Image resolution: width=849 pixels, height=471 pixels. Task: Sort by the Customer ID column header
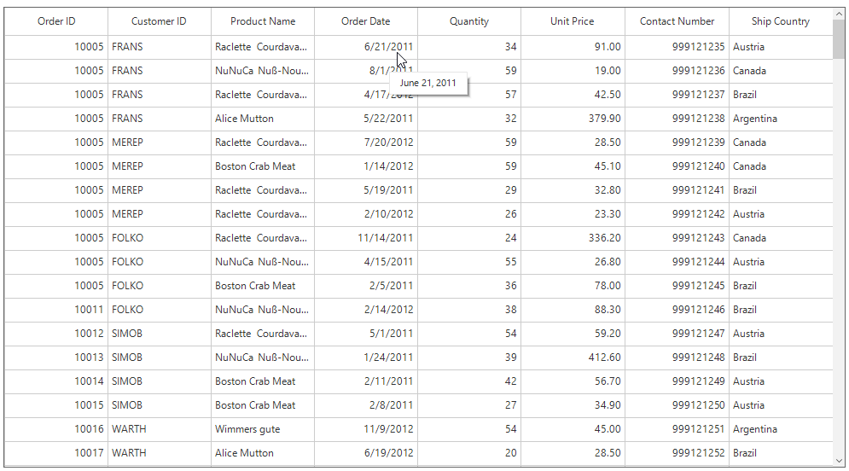tap(159, 21)
